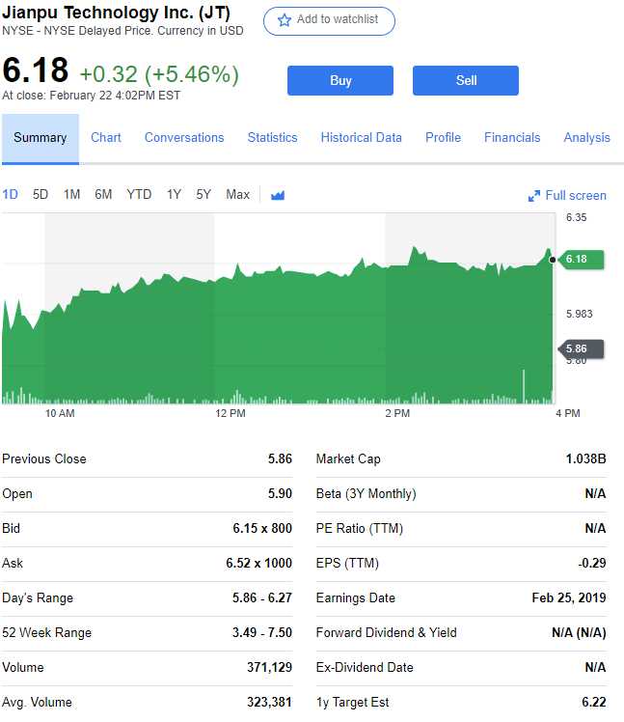Open the Summary tab
624x722 pixels.
click(41, 138)
